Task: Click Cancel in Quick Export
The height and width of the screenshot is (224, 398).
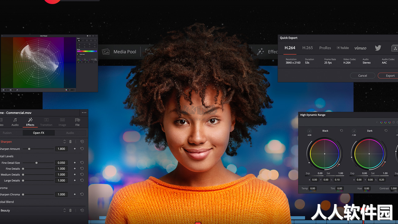Action: coord(363,76)
